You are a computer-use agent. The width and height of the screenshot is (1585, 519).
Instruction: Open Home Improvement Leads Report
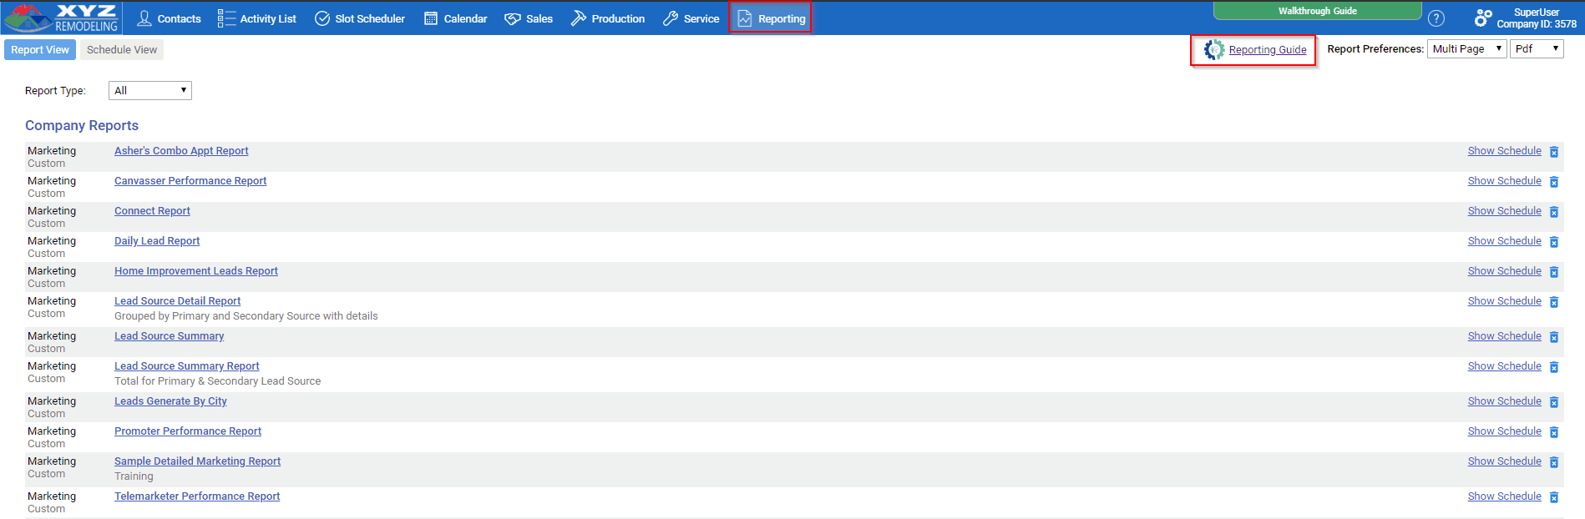(196, 271)
